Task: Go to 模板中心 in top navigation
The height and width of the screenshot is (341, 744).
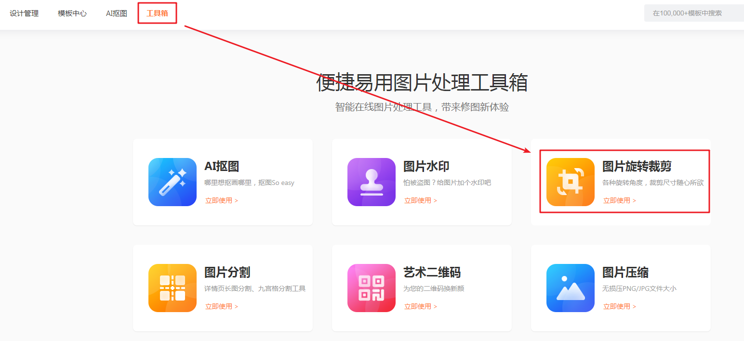Action: 72,13
